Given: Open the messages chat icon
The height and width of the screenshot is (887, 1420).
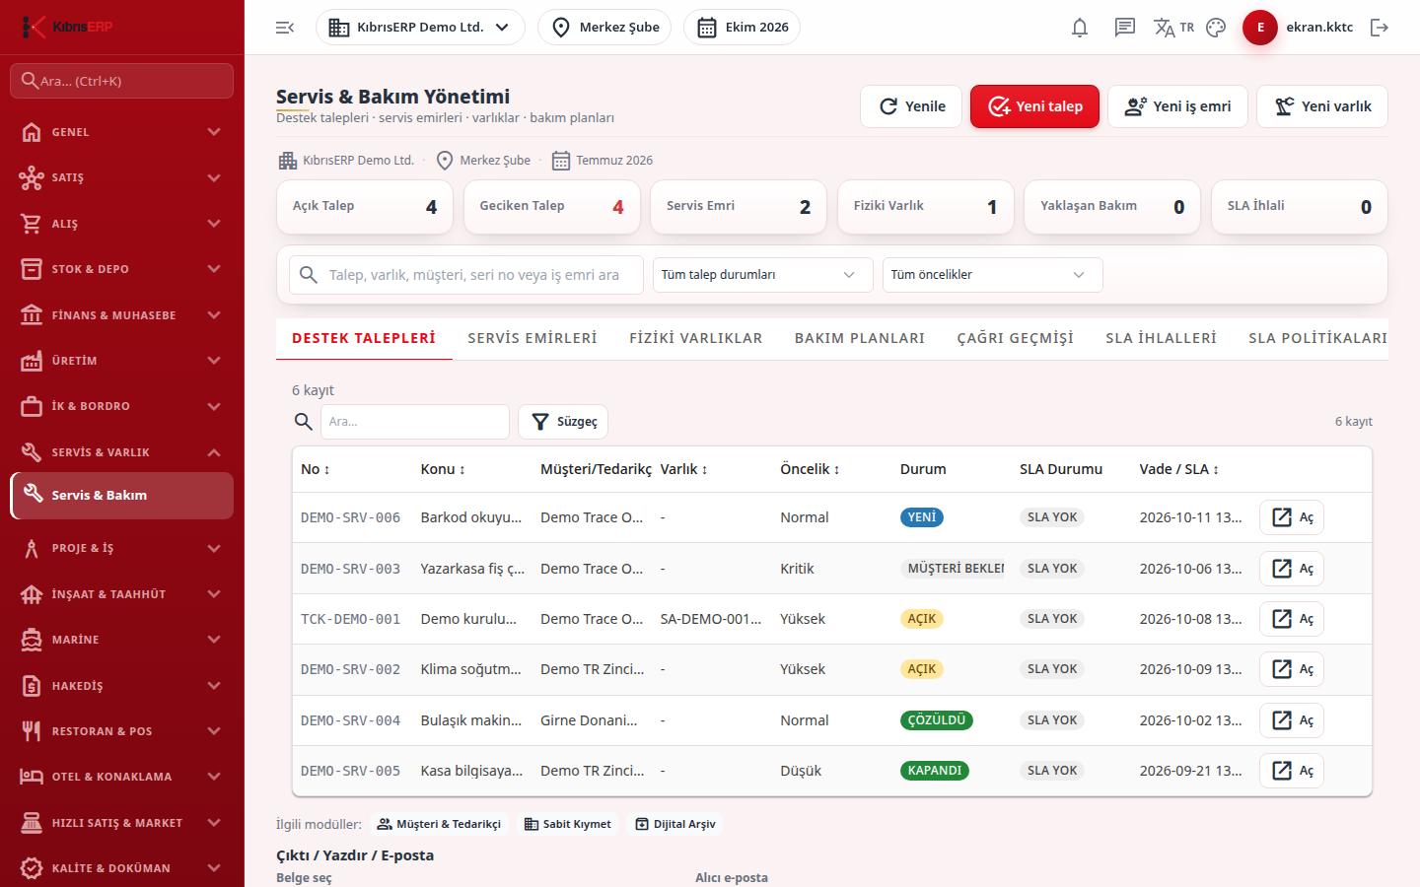Looking at the screenshot, I should [1125, 28].
